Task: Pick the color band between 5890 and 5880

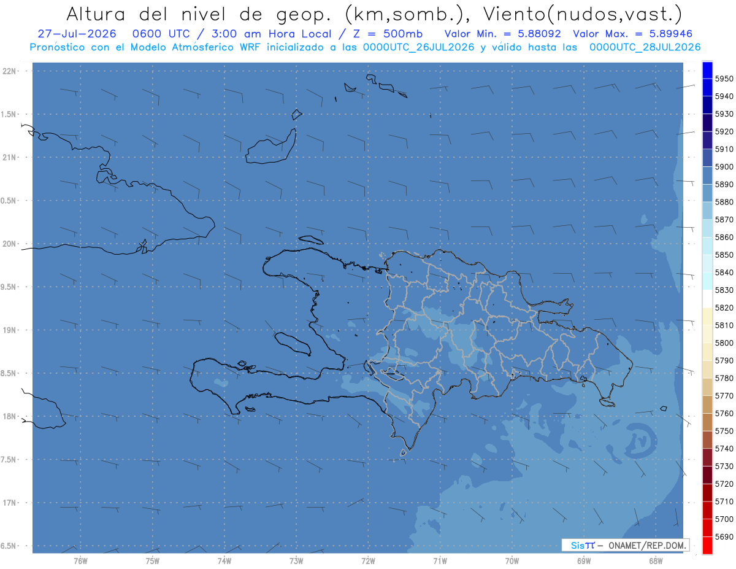Action: pyautogui.click(x=707, y=193)
